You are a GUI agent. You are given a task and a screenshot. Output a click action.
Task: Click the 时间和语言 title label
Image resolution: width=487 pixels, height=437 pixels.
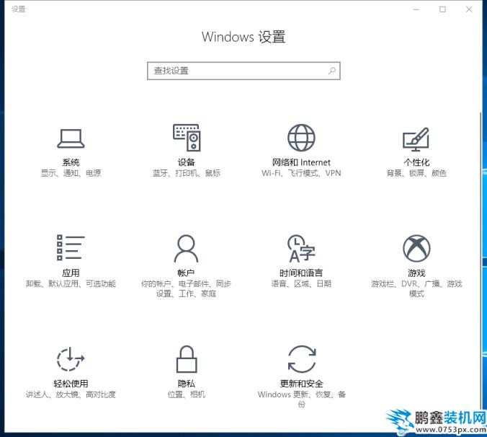point(301,273)
